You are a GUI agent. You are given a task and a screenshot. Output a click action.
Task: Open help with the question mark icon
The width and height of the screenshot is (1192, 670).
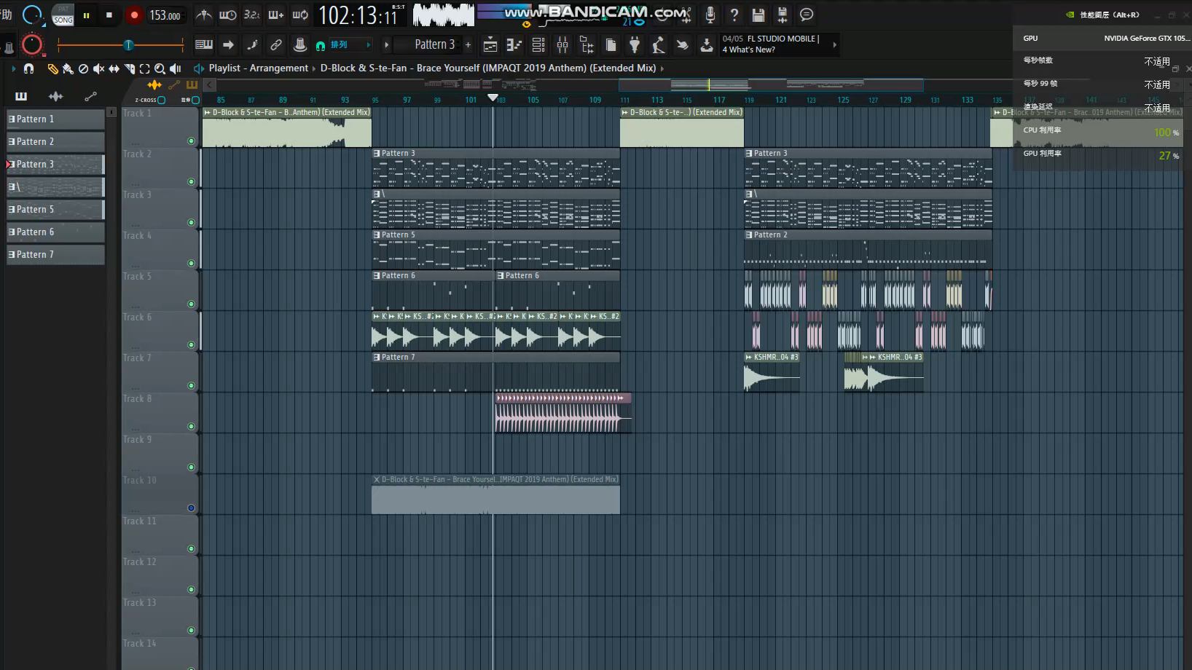point(734,15)
